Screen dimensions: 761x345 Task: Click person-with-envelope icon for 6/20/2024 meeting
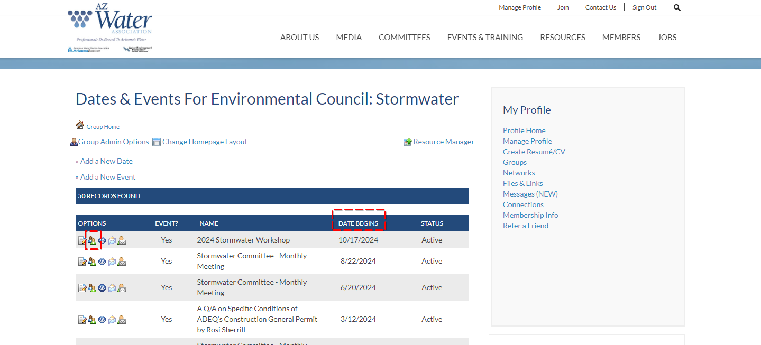click(122, 288)
